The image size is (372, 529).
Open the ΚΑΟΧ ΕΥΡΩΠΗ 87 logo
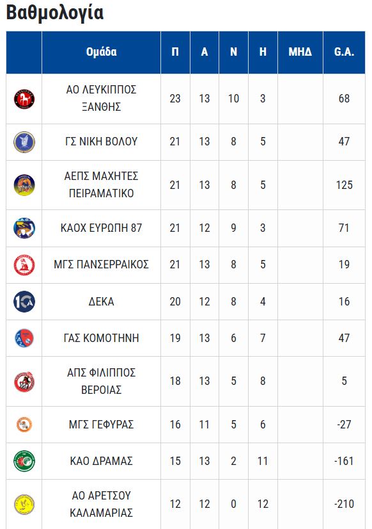24,228
